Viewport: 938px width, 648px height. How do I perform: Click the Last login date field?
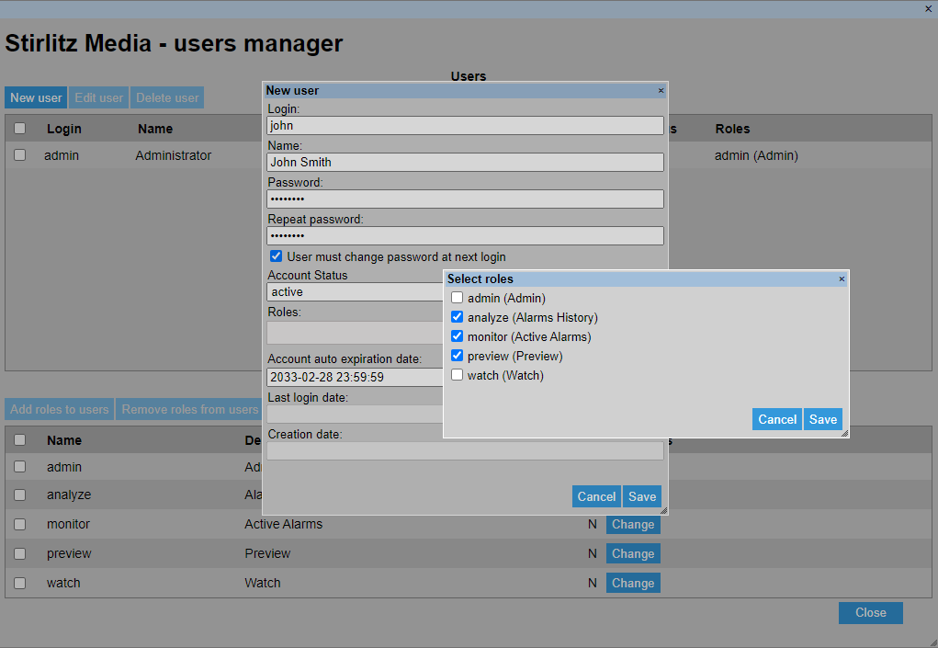point(356,414)
